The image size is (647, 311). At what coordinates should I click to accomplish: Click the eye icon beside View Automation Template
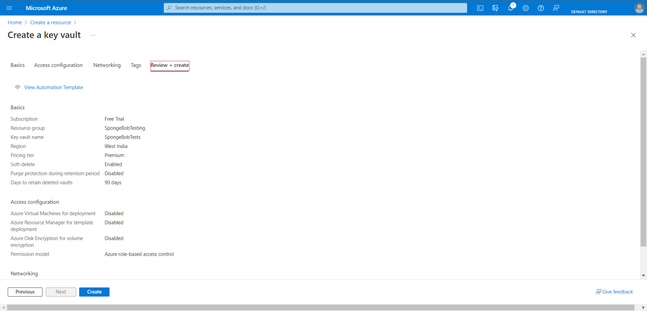click(x=18, y=87)
